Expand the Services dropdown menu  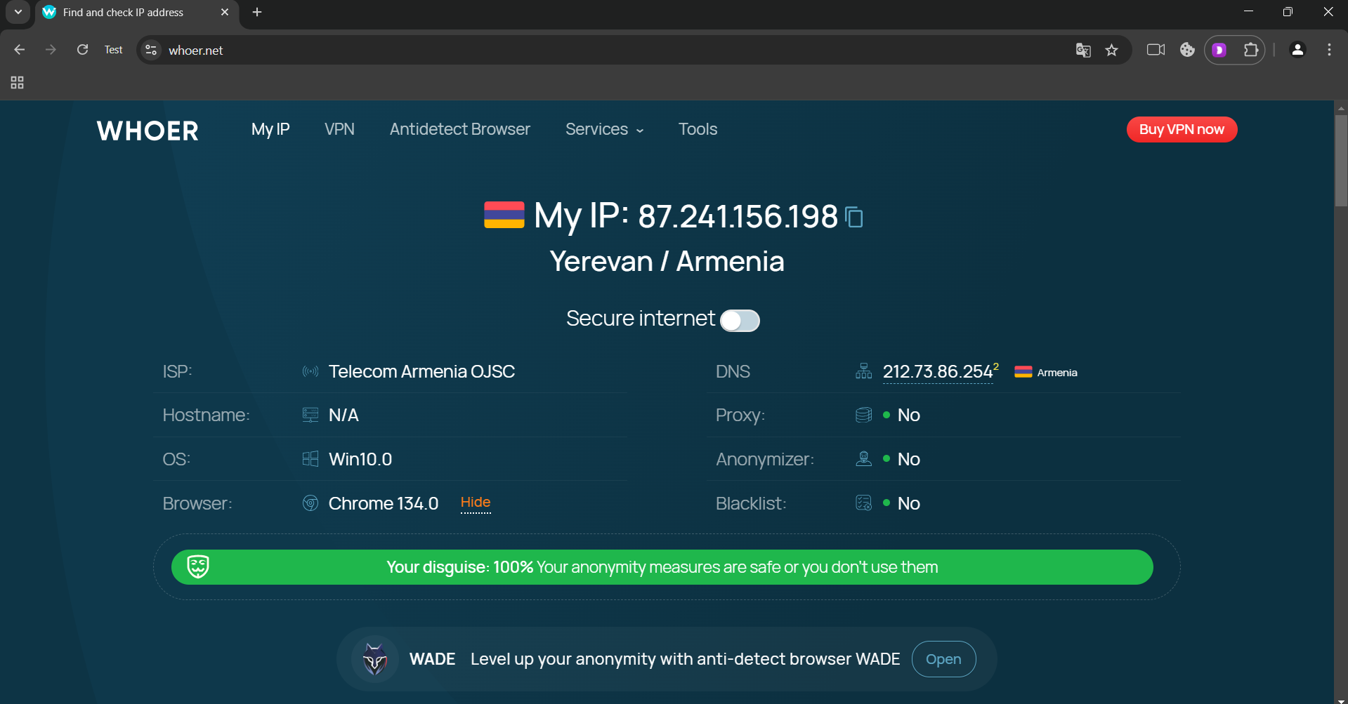pyautogui.click(x=604, y=129)
